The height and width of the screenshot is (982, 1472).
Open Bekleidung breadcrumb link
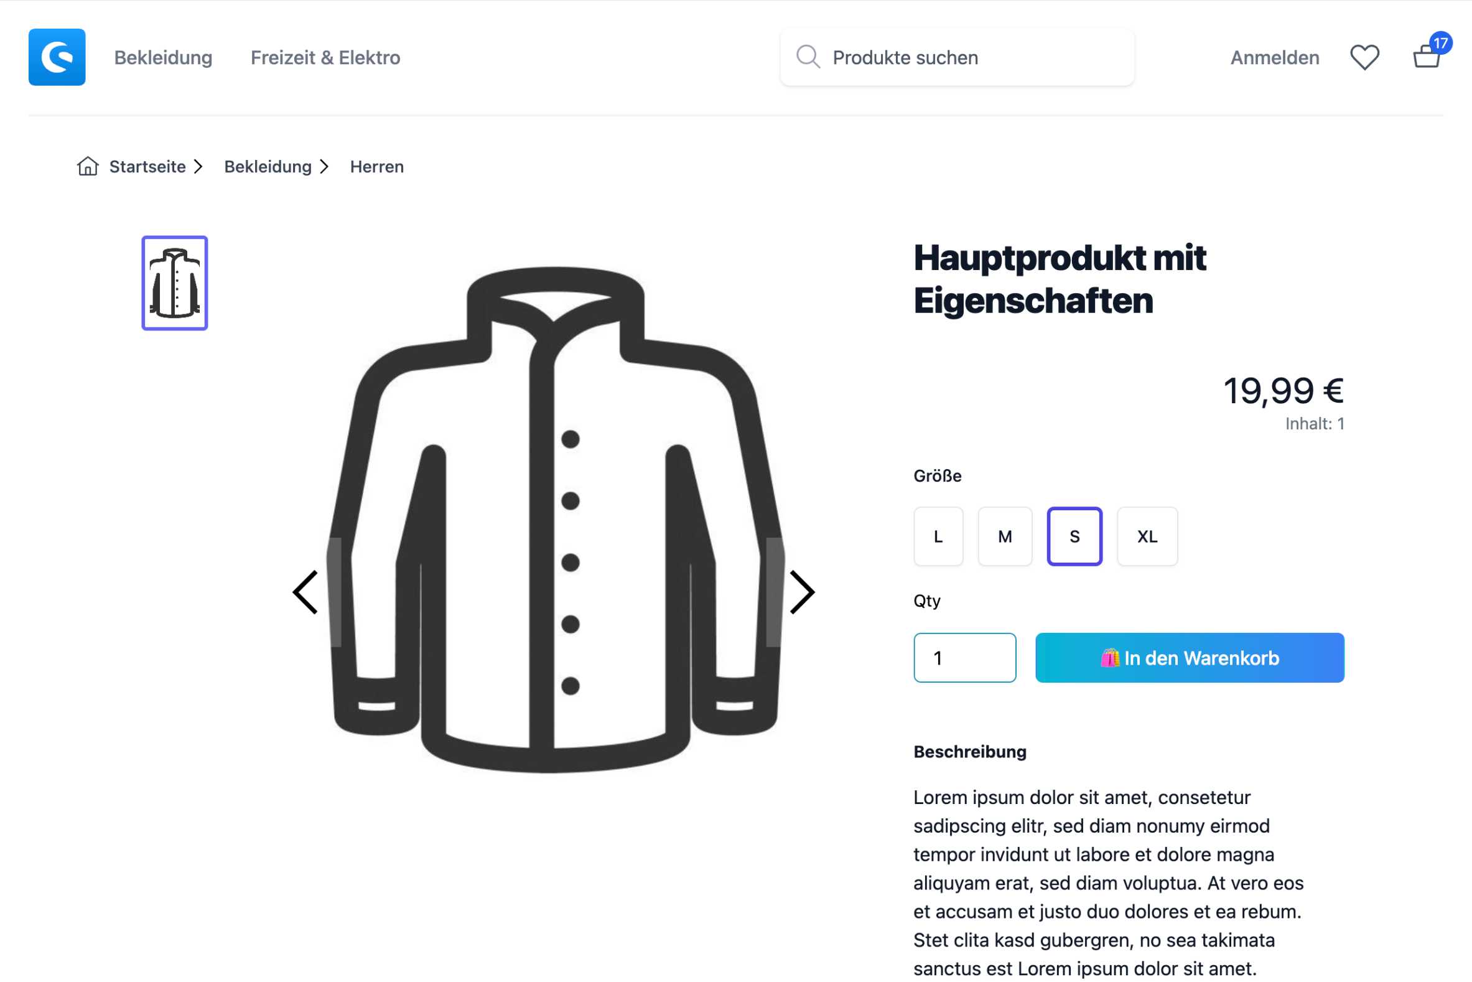[268, 167]
